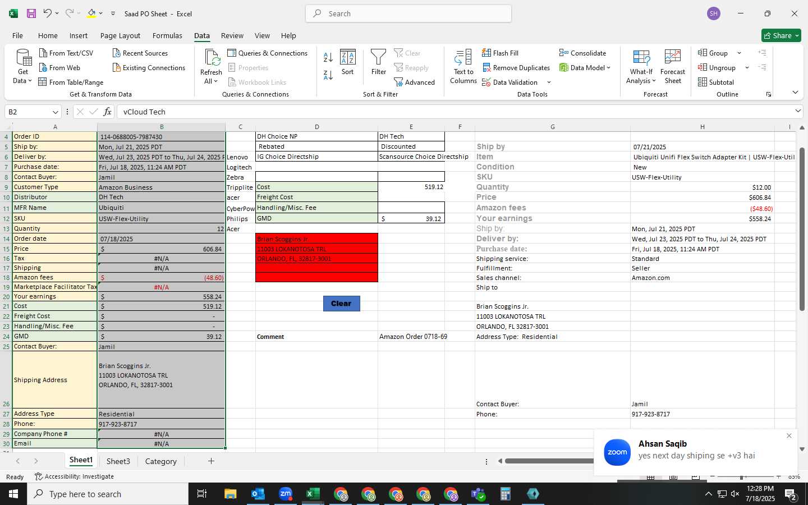Click Flash Fill
Image resolution: width=808 pixels, height=505 pixels.
click(501, 53)
